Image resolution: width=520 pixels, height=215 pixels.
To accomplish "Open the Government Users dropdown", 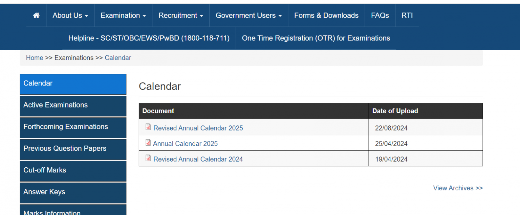I will click(248, 15).
